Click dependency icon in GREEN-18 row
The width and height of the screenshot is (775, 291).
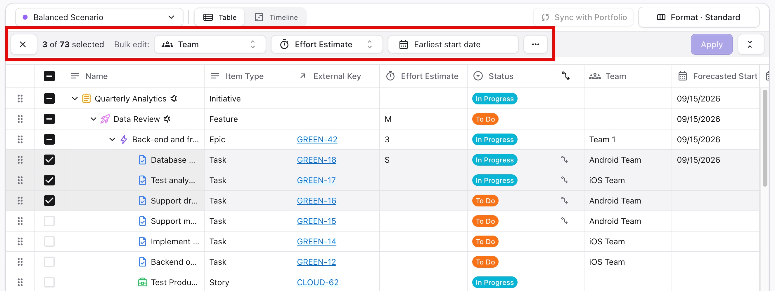[564, 160]
